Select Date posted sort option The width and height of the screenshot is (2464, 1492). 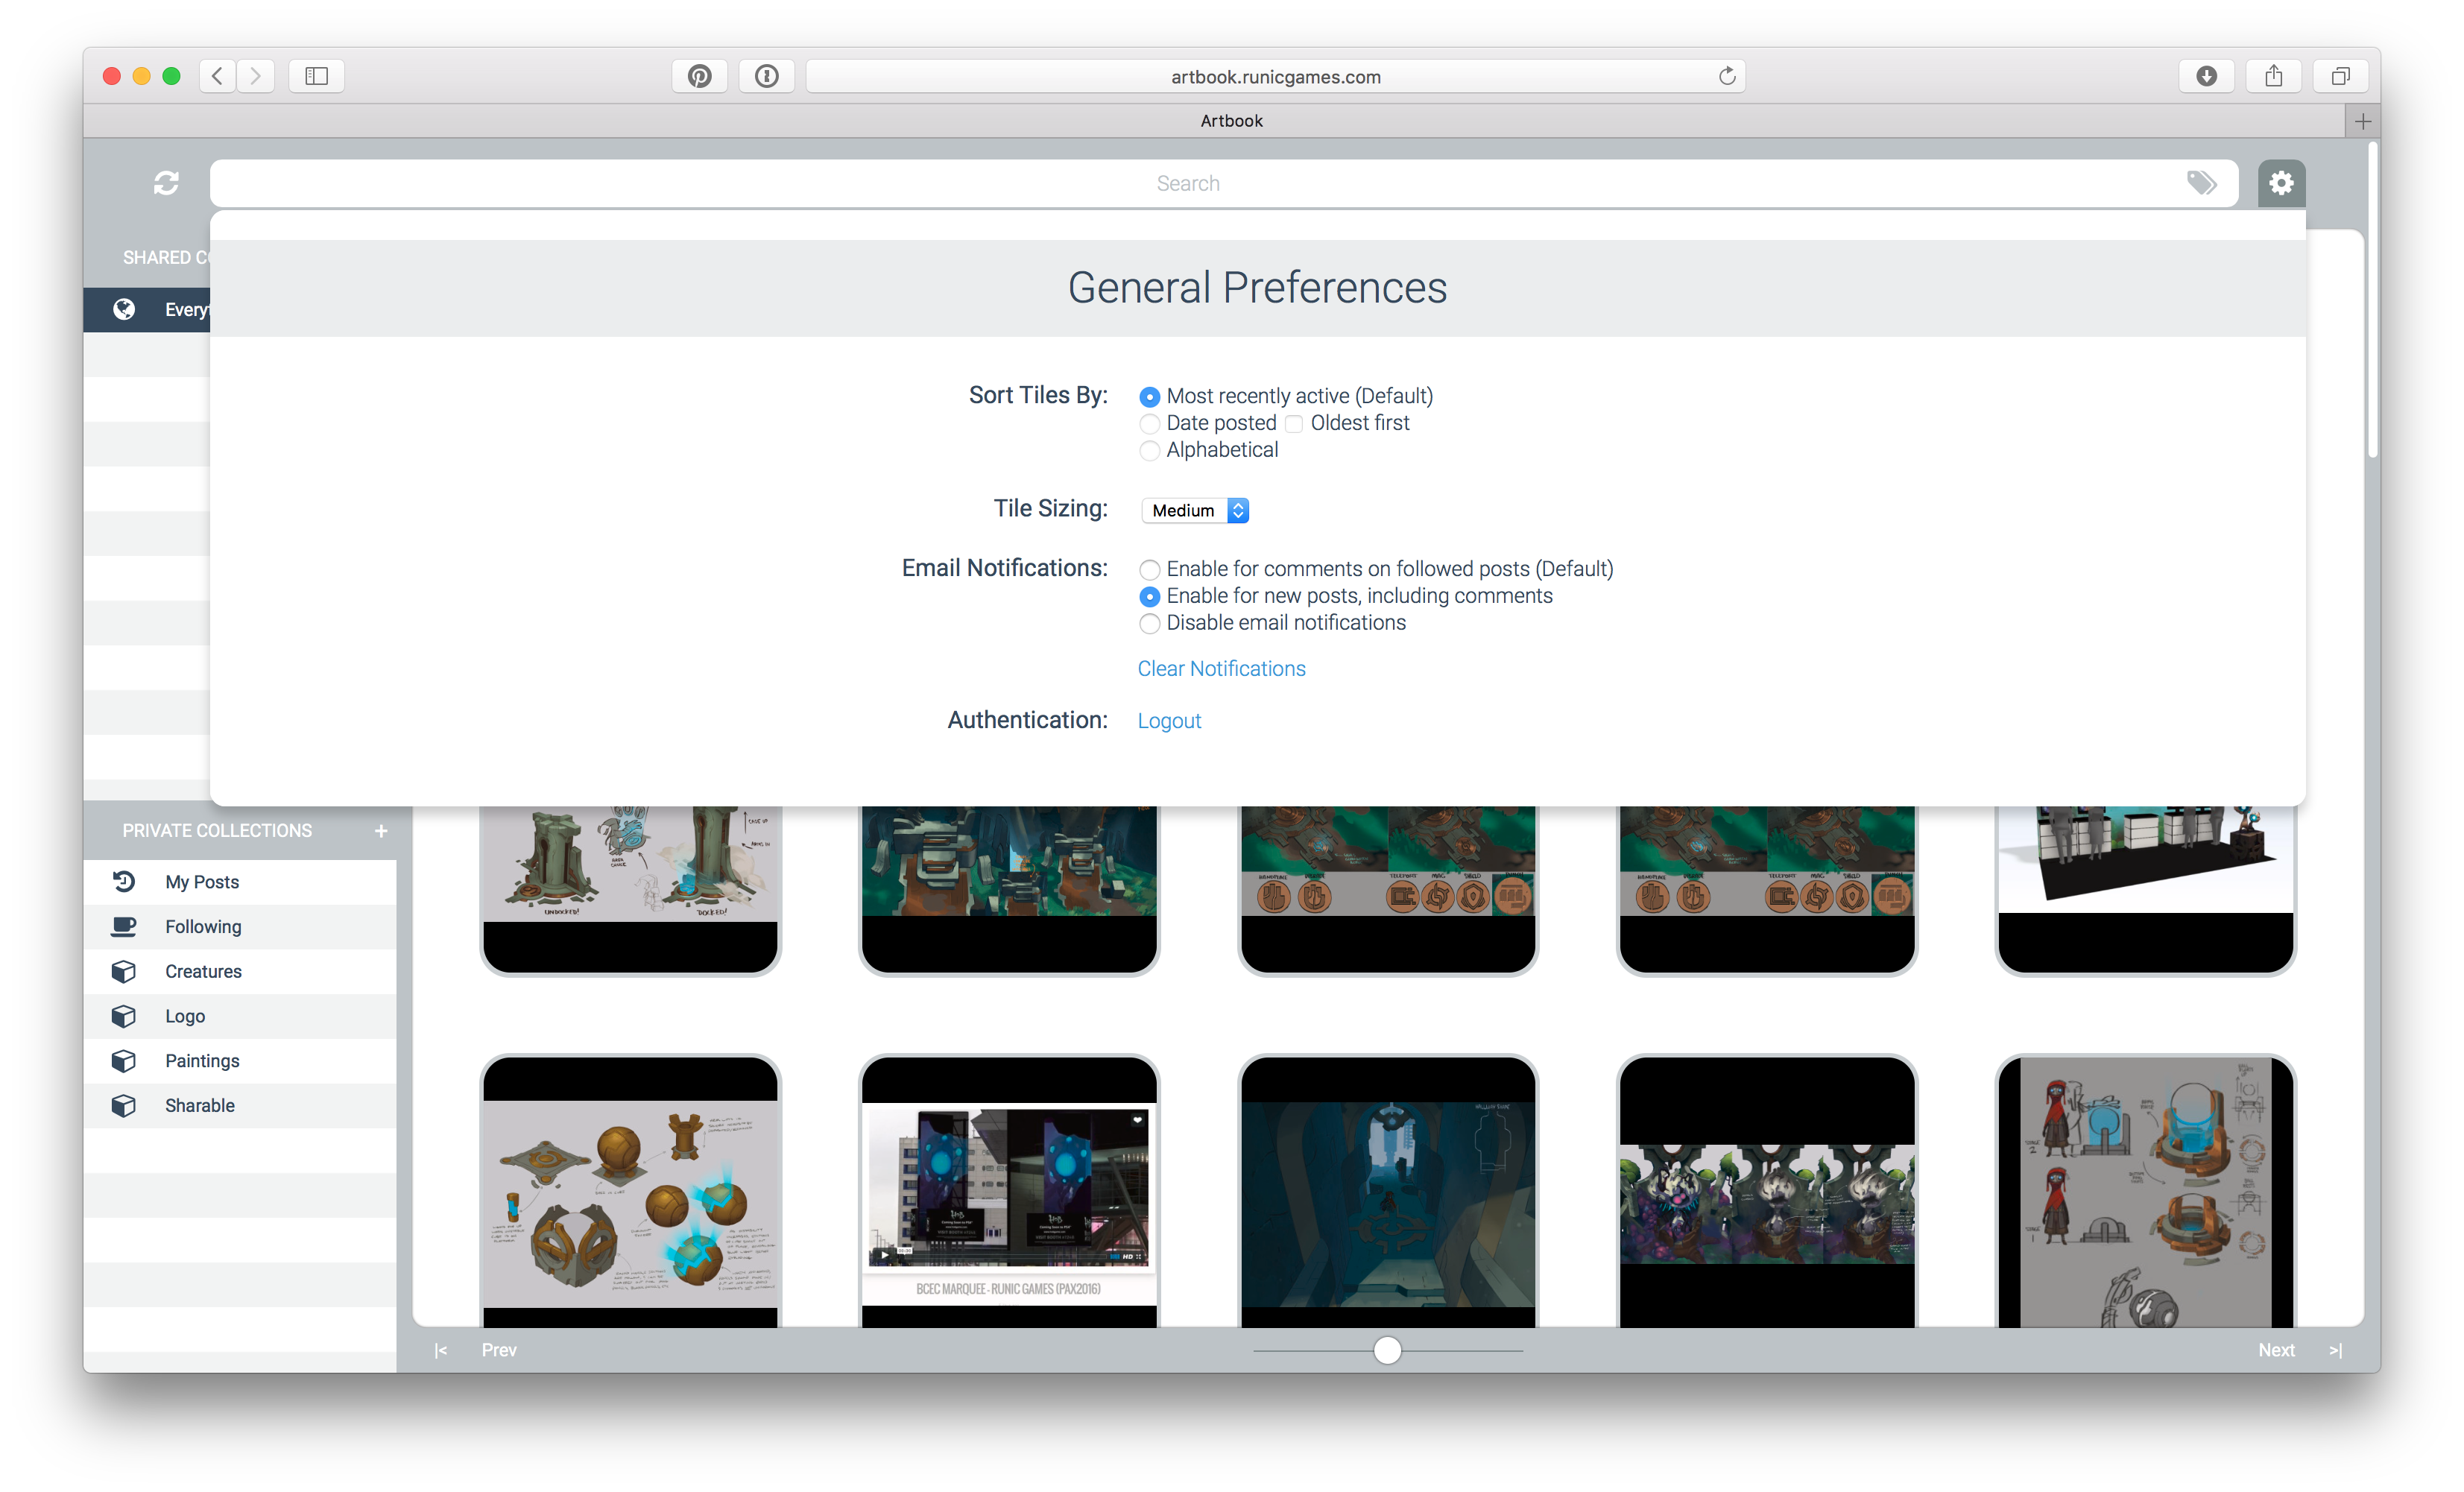coord(1150,424)
